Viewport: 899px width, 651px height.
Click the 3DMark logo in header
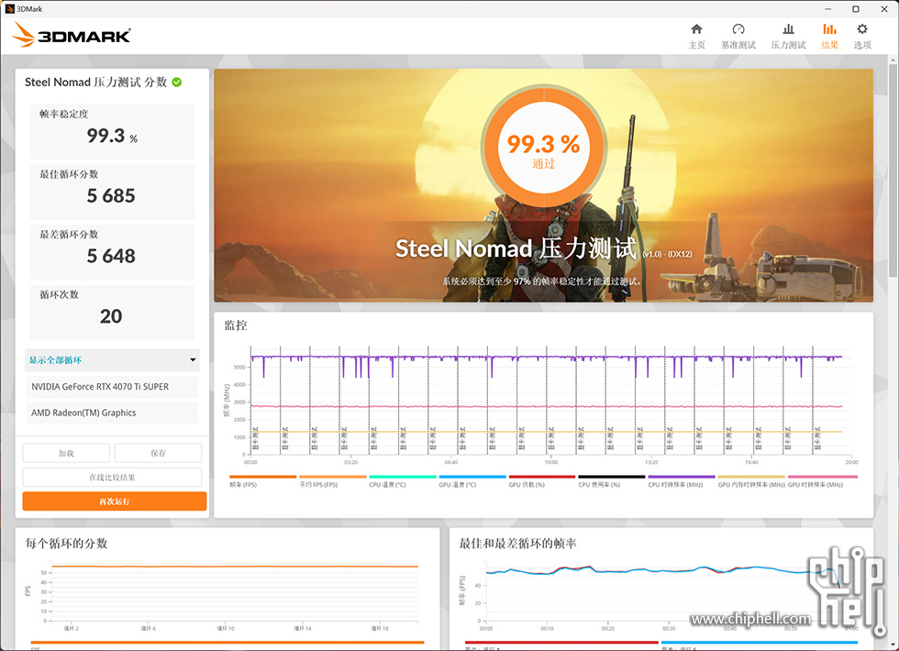click(x=72, y=35)
